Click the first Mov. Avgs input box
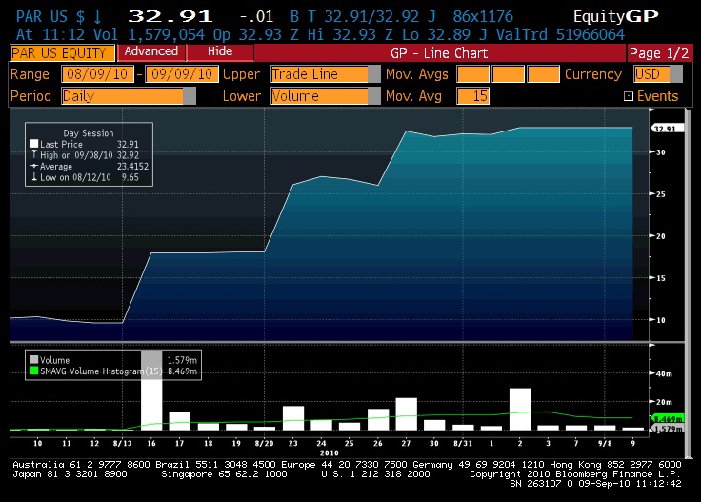This screenshot has width=701, height=502. click(x=472, y=74)
